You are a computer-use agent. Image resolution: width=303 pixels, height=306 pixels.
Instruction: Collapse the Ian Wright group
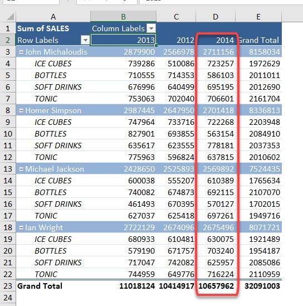[x=21, y=228]
